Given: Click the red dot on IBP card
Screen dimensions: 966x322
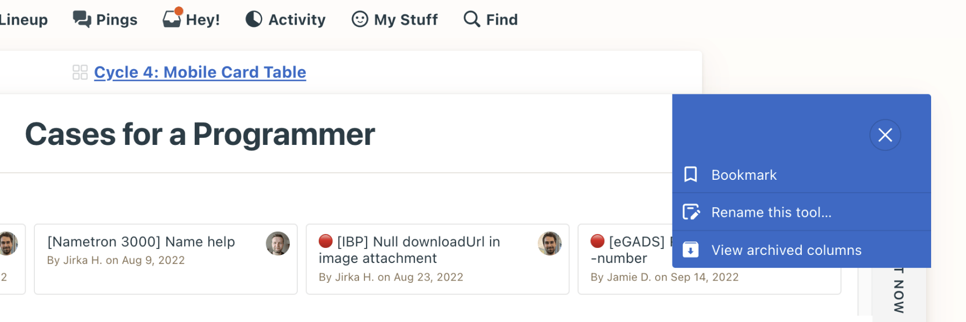Looking at the screenshot, I should pyautogui.click(x=326, y=241).
